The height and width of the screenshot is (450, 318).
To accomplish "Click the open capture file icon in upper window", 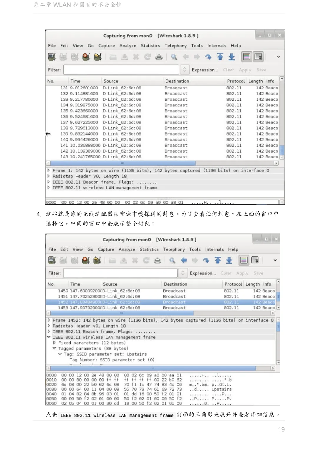I will click(x=113, y=57).
